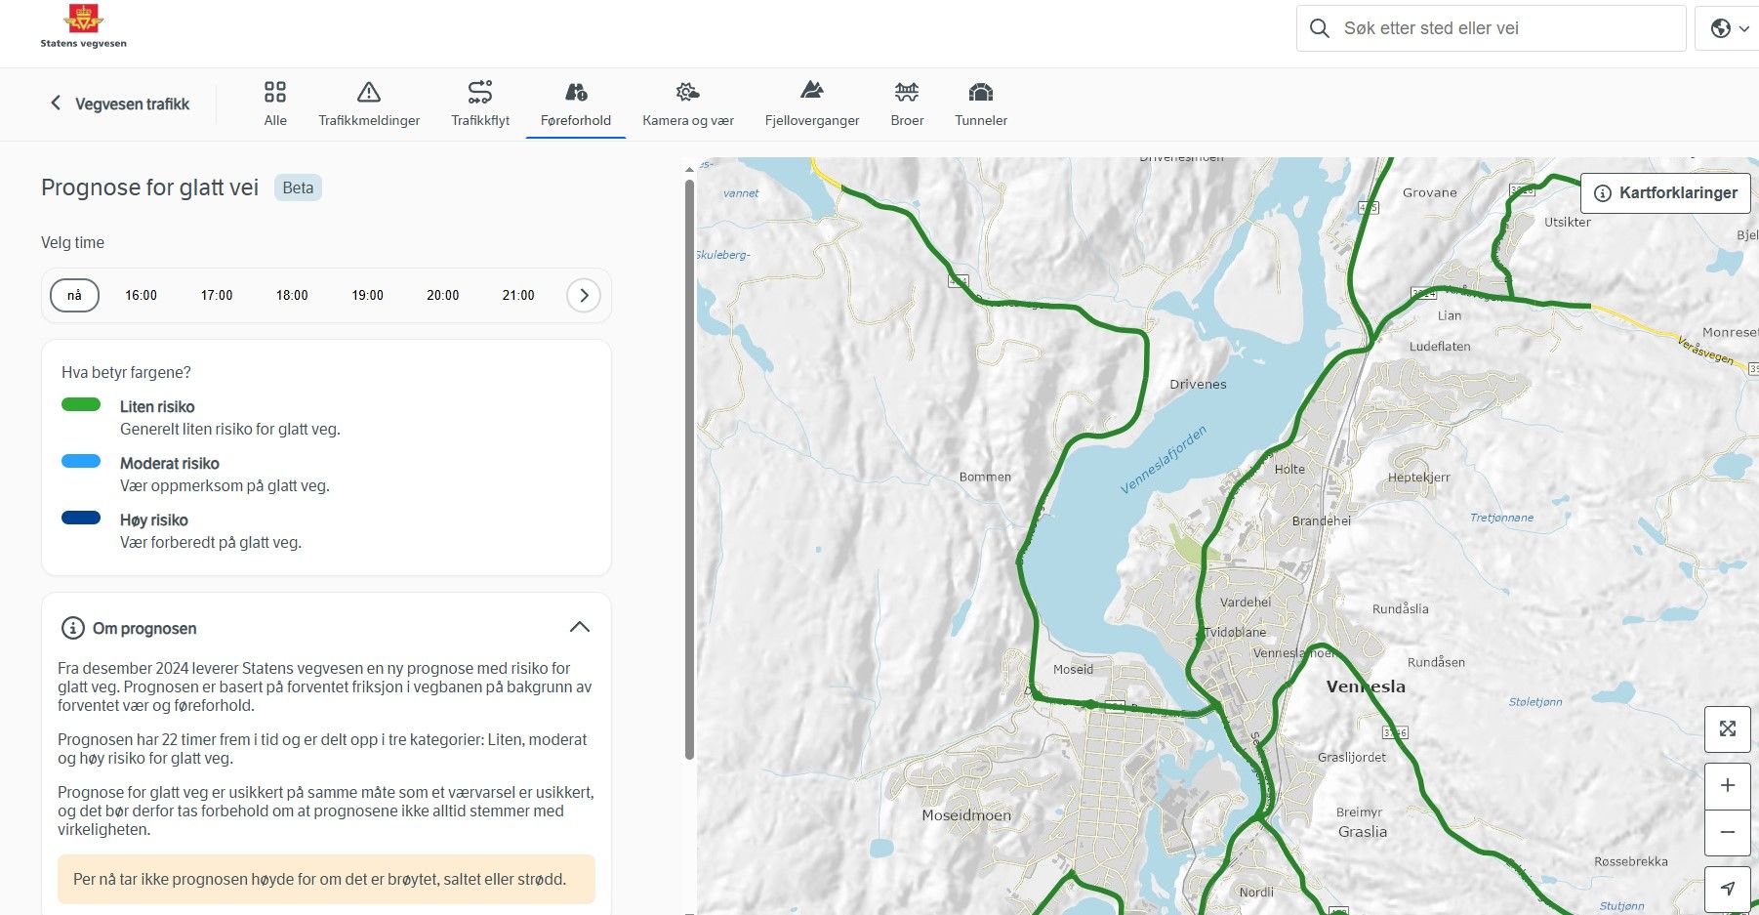The image size is (1759, 915).
Task: Collapse the Om prognosen section
Action: coord(580,627)
